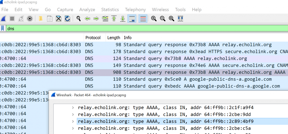Jump to the first packet icon
This screenshot has height=134, width=288.
(x=114, y=19)
